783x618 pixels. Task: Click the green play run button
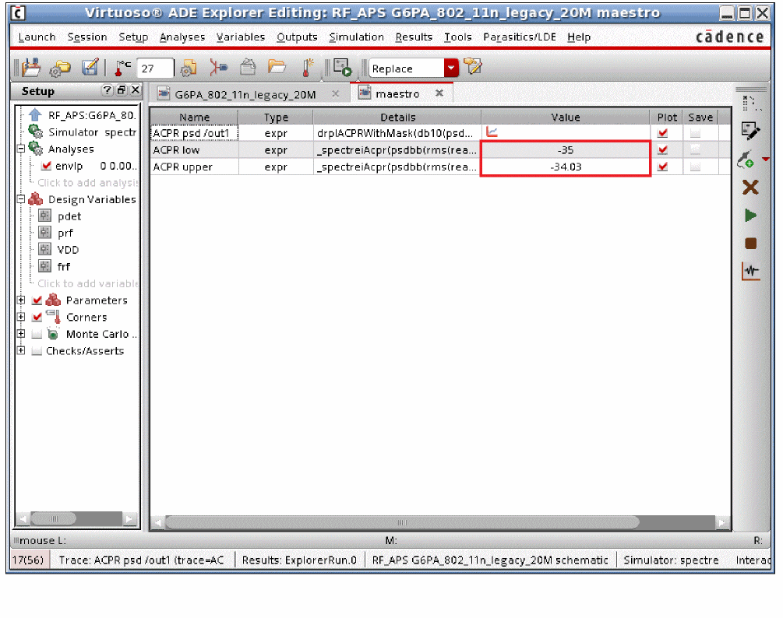click(750, 216)
